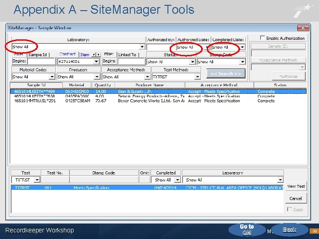
Task: Select sample row 4651014LKEITH**658
Action: tap(158, 96)
